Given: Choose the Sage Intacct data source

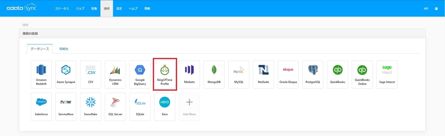Looking at the screenshot, I should [x=387, y=75].
